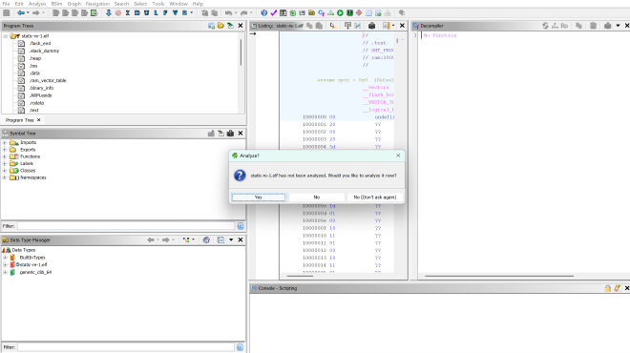Click the filter options icon in Data Type Manager

(241, 347)
